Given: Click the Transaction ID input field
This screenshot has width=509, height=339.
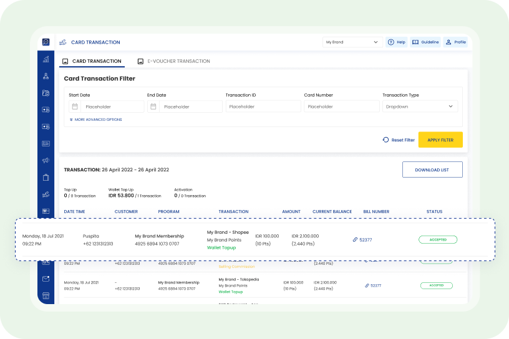Looking at the screenshot, I should point(263,107).
